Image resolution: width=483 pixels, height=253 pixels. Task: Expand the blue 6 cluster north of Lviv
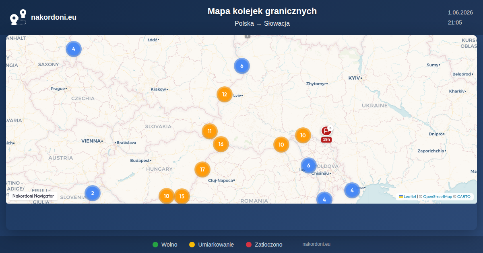coord(242,66)
